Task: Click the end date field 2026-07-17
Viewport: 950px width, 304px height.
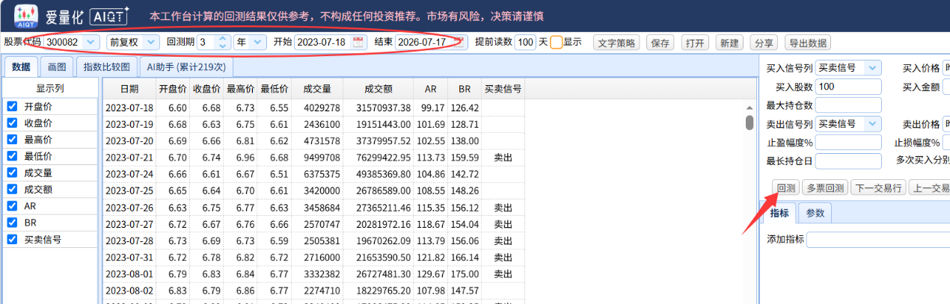Action: (x=422, y=42)
